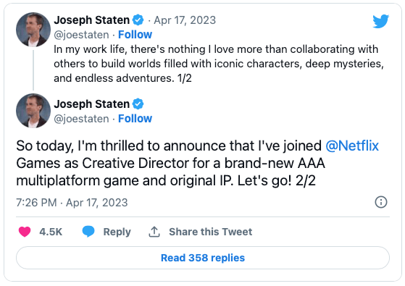Open Joseph Staten's top profile avatar

(33, 30)
